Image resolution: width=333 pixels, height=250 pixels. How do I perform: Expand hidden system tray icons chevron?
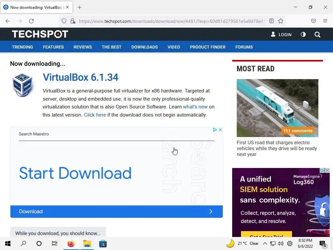[265, 243]
